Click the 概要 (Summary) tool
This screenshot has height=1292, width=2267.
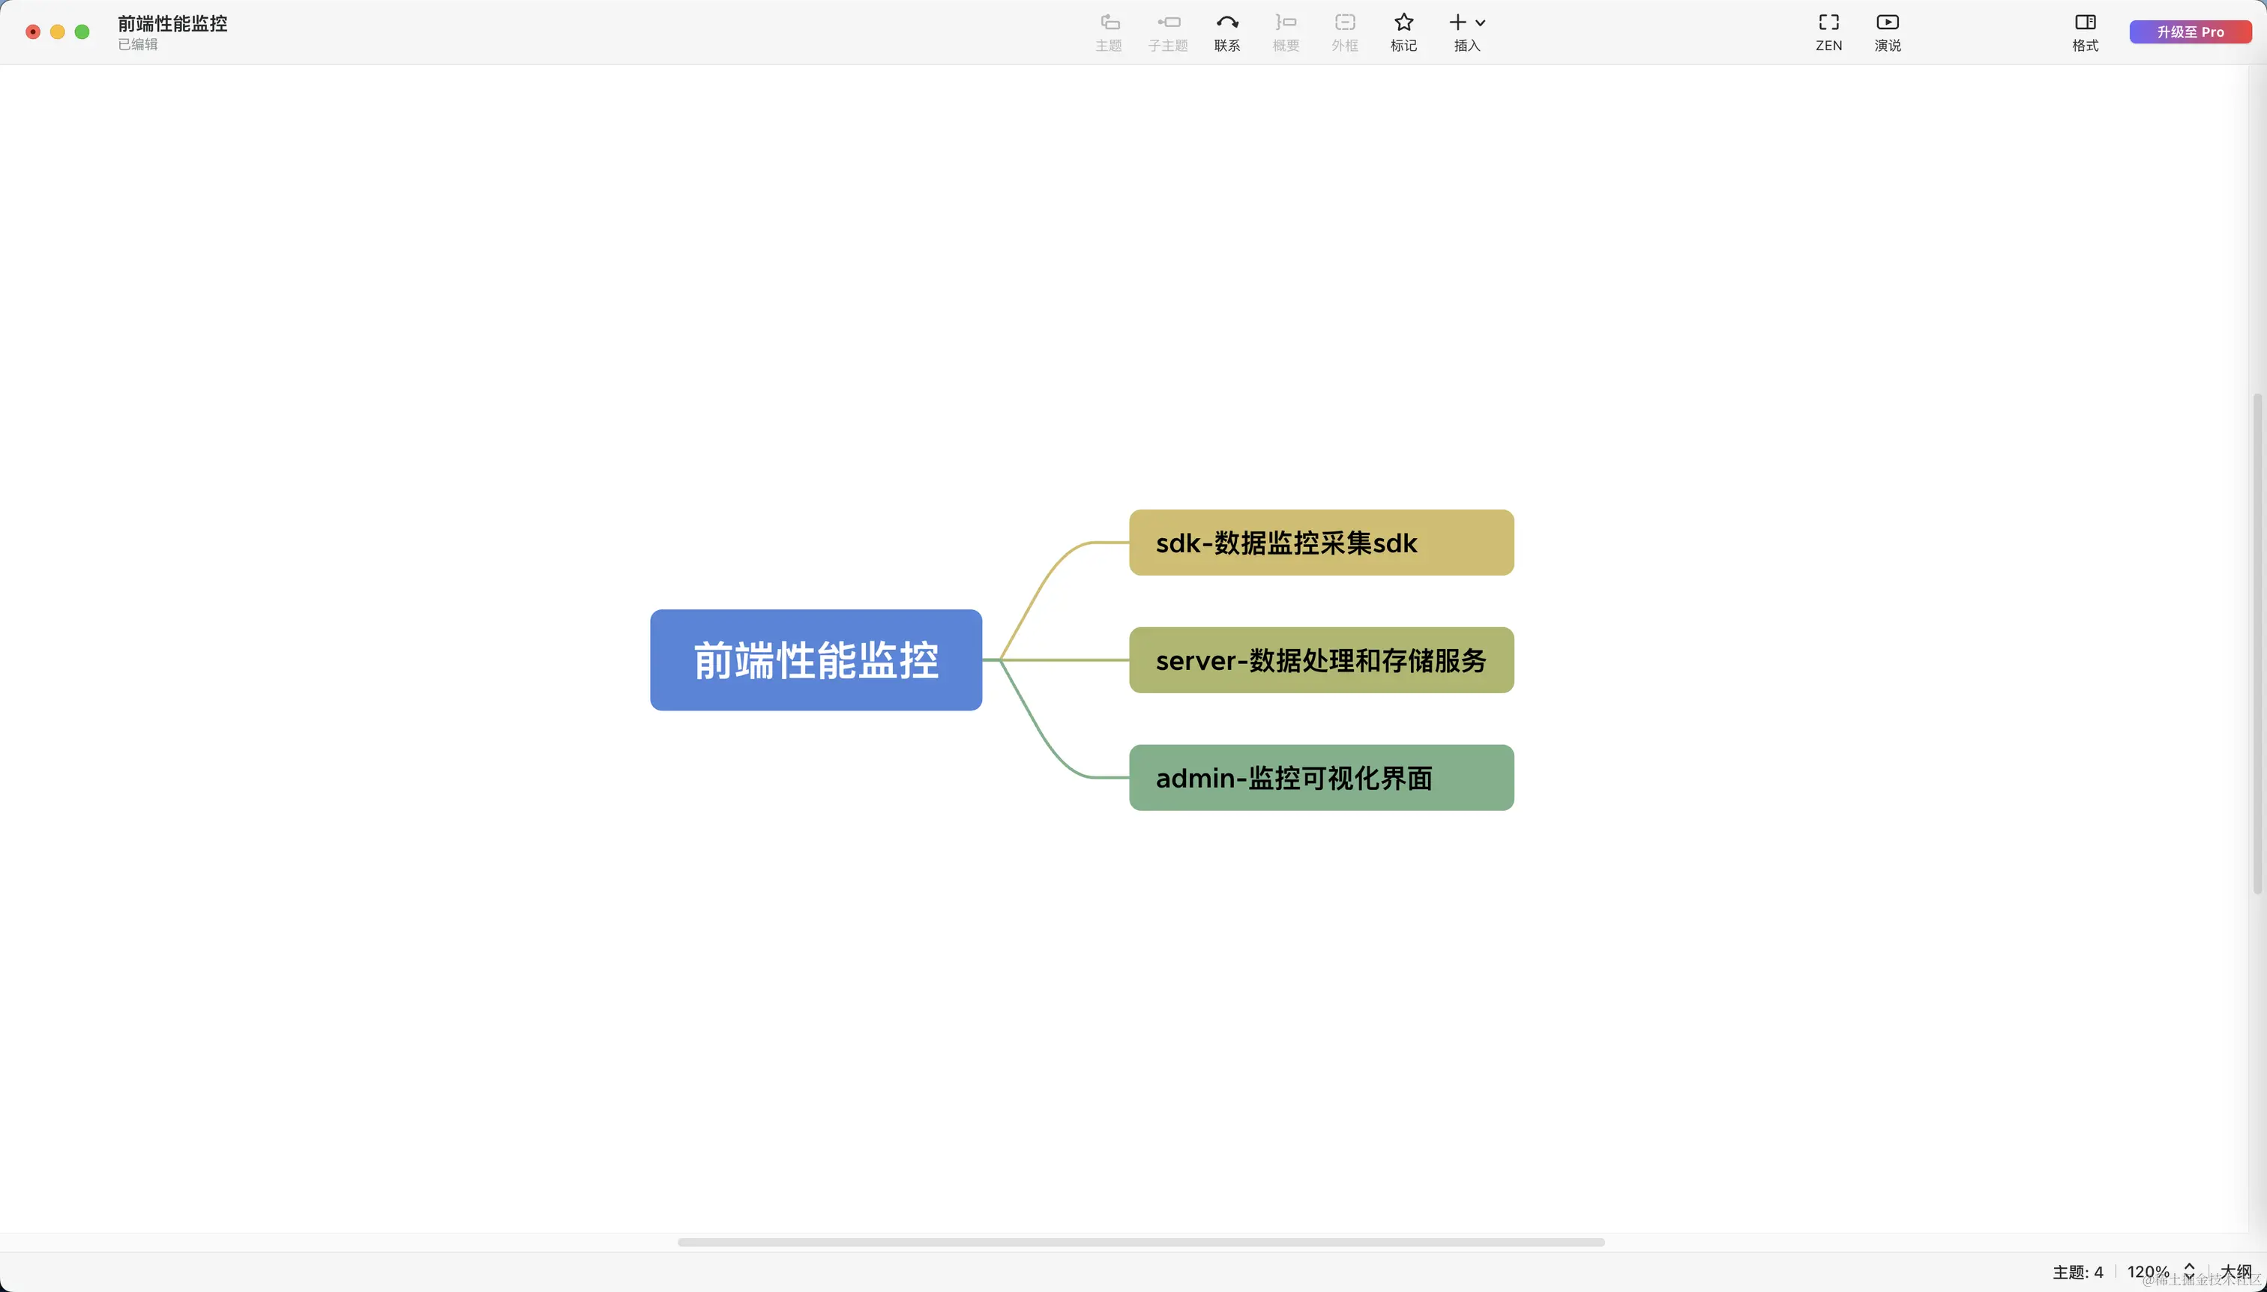pyautogui.click(x=1284, y=31)
